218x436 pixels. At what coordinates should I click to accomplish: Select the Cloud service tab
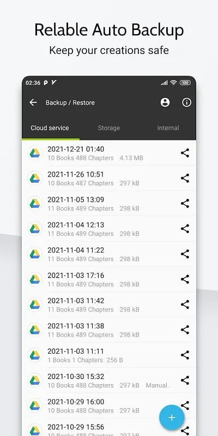point(50,128)
